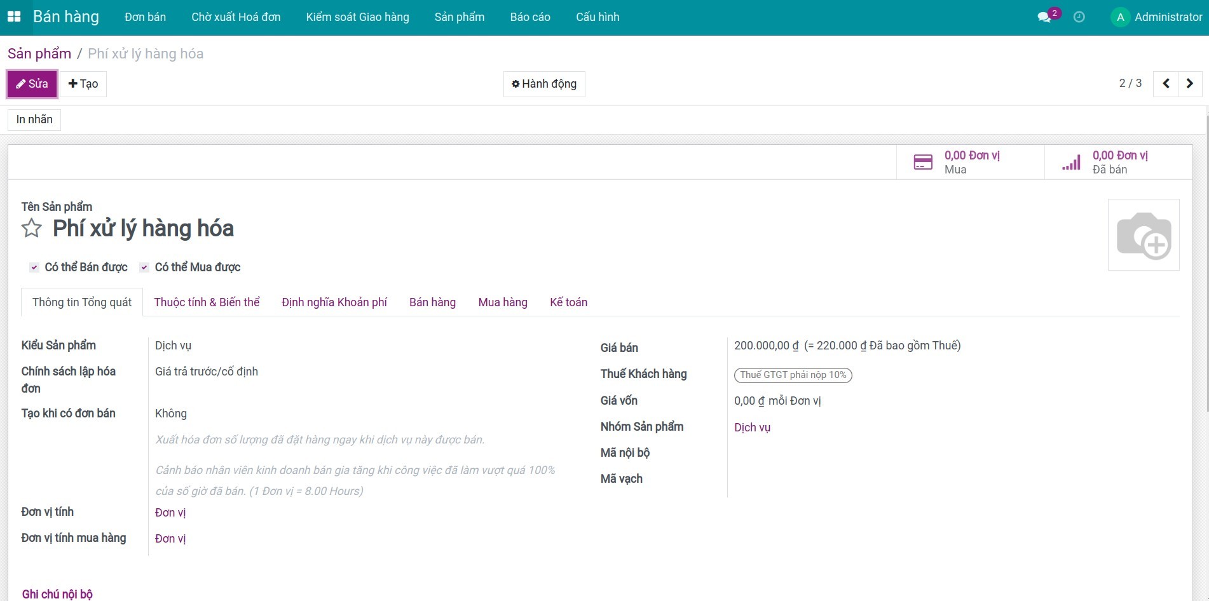Expand the 'Sản phẩm' top menu
Image resolution: width=1209 pixels, height=601 pixels.
click(459, 17)
